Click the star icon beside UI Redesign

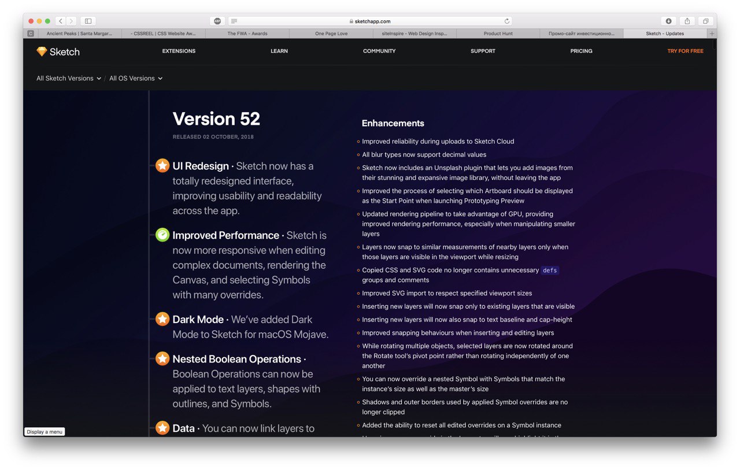(x=162, y=165)
